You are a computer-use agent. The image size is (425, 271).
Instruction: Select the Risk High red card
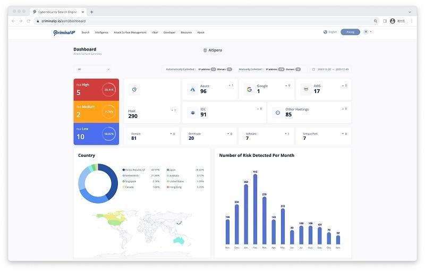(96, 90)
